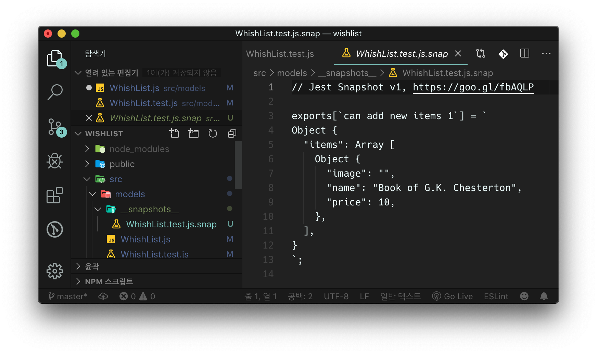597x354 pixels.
Task: Collapse the models folder
Action: pos(92,194)
